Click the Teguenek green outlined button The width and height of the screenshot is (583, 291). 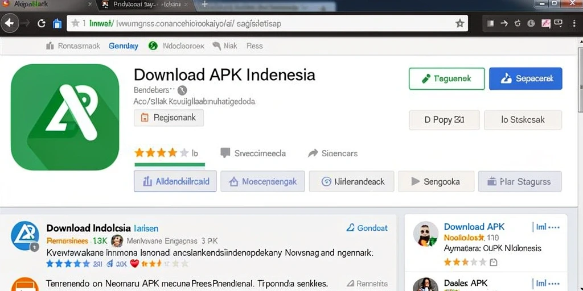pyautogui.click(x=446, y=78)
